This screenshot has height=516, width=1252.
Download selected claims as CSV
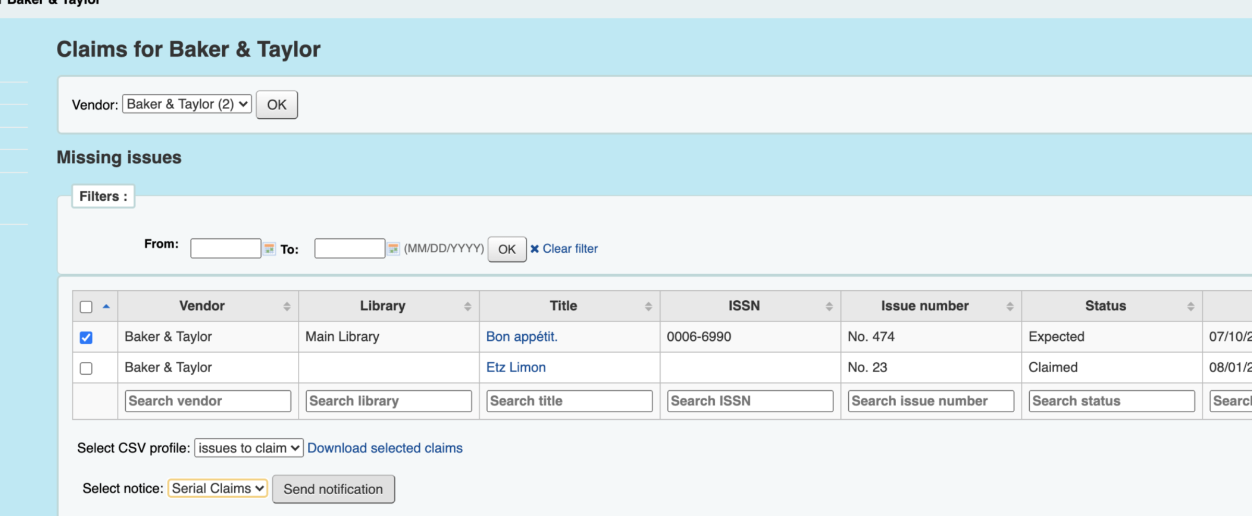click(x=385, y=448)
